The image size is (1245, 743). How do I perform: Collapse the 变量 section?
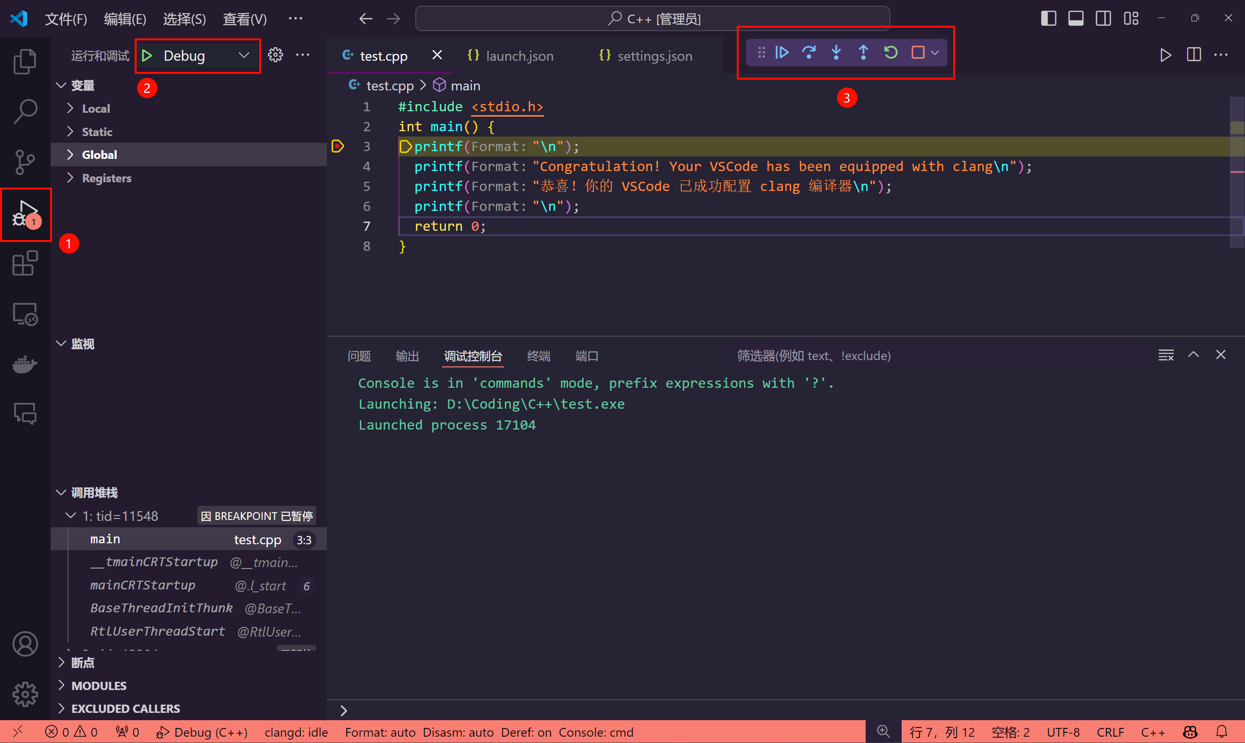tap(189, 85)
